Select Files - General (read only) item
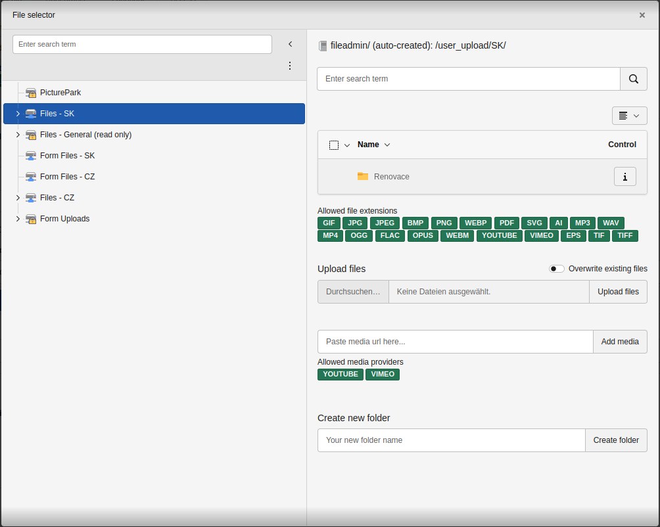This screenshot has height=527, width=660. (85, 135)
